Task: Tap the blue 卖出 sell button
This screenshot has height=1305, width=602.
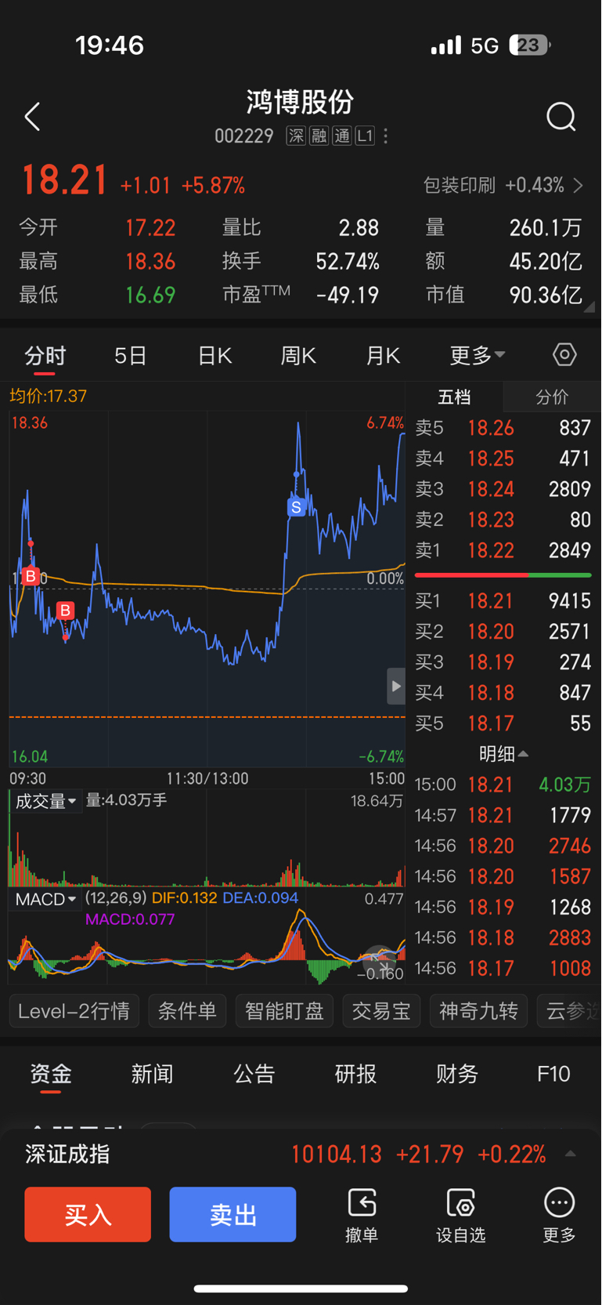Action: (233, 1214)
